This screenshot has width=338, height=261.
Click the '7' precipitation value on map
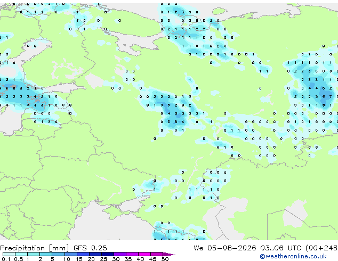point(331,97)
